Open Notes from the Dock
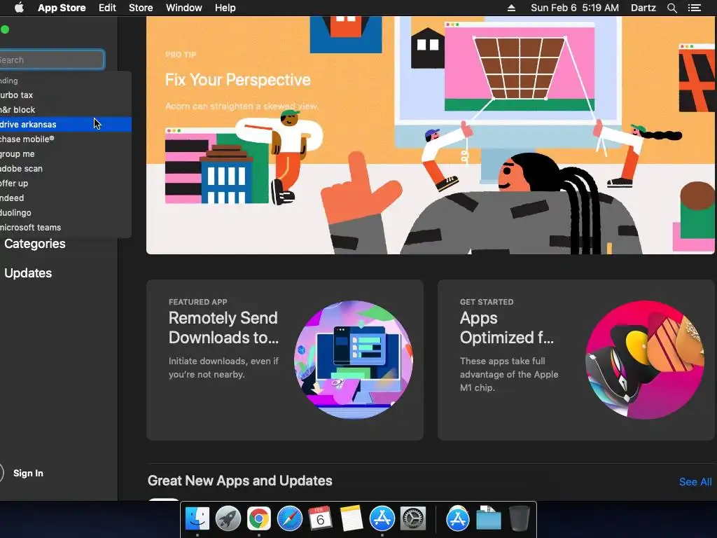This screenshot has height=538, width=717. [x=351, y=519]
